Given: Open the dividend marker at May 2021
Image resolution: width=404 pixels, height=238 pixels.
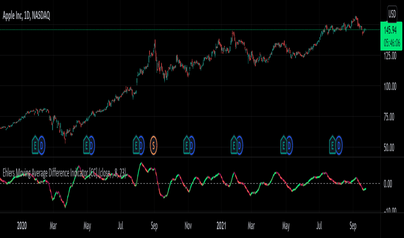Looking at the screenshot, I should [289, 146].
